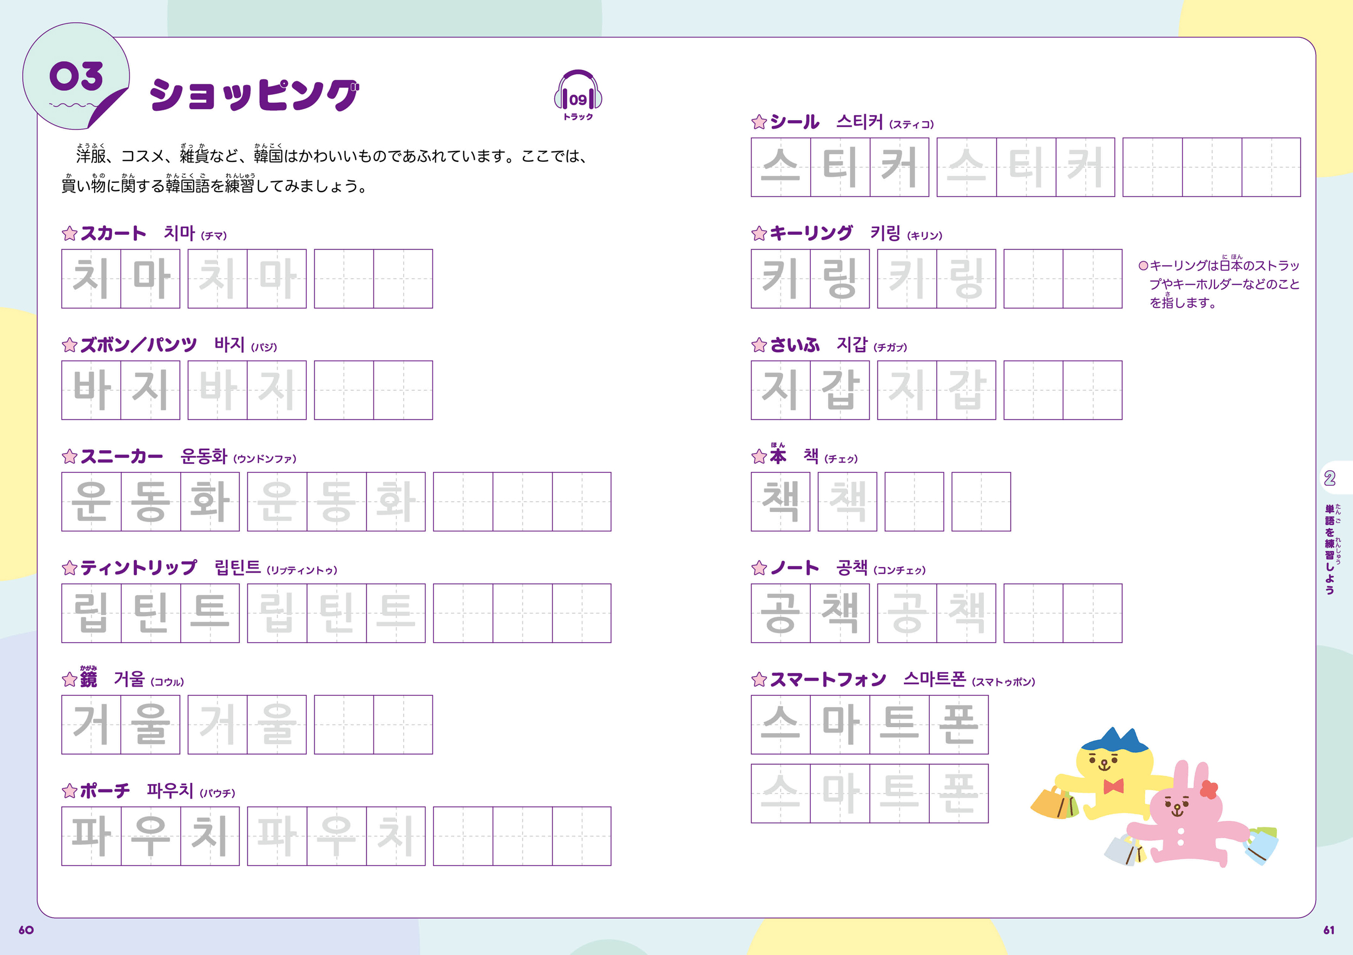1353x955 pixels.
Task: Click the chapter number 03 badge
Action: coord(76,77)
